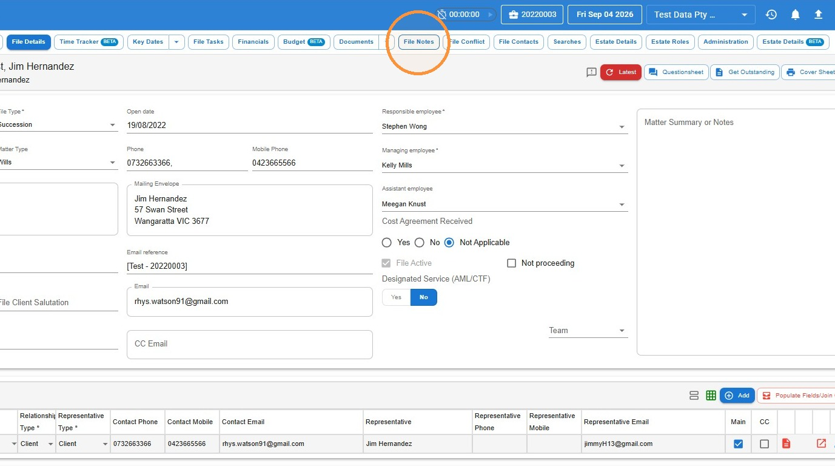Switch to stacked rows view icon
Screen dimensions: 835x466
click(694, 396)
